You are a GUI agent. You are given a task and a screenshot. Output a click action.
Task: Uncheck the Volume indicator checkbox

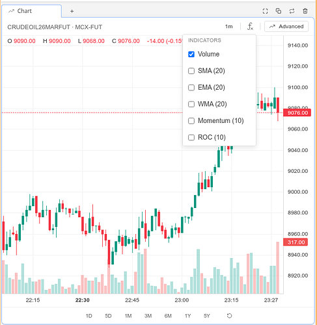pos(191,54)
